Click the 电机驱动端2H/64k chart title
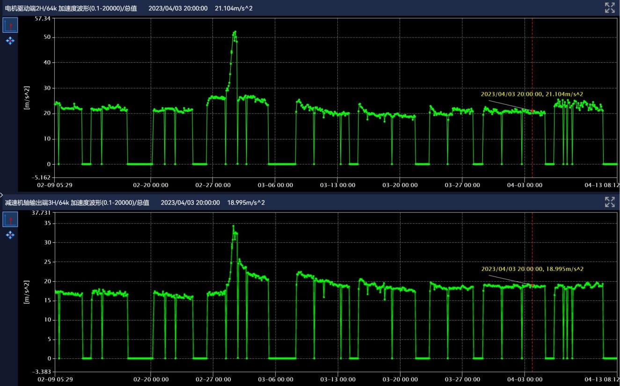Viewport: 620px width, 386px height. point(71,8)
